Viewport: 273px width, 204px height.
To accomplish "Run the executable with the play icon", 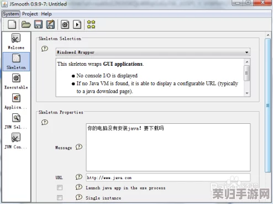I will [77, 24].
